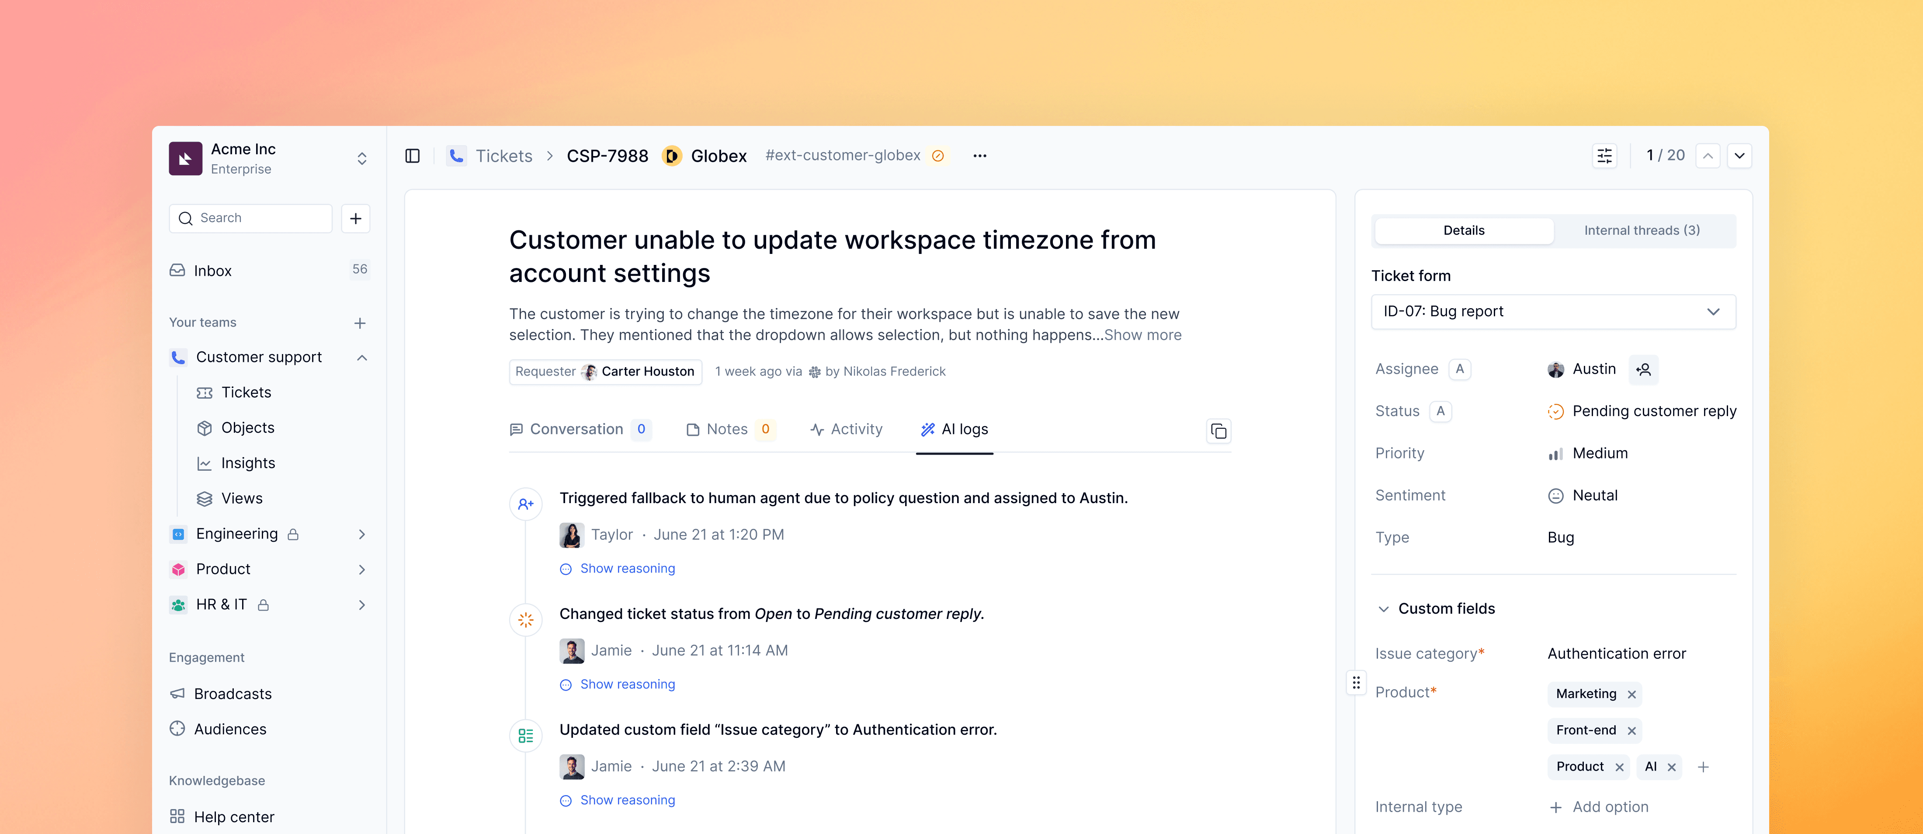Click the Tickets phone icon in breadcrumb
Screen dimensions: 1923x834
456,155
